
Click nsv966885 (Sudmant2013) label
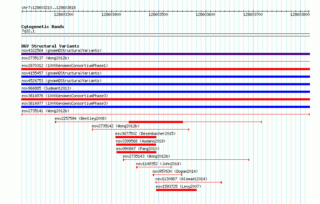pyautogui.click(x=46, y=88)
